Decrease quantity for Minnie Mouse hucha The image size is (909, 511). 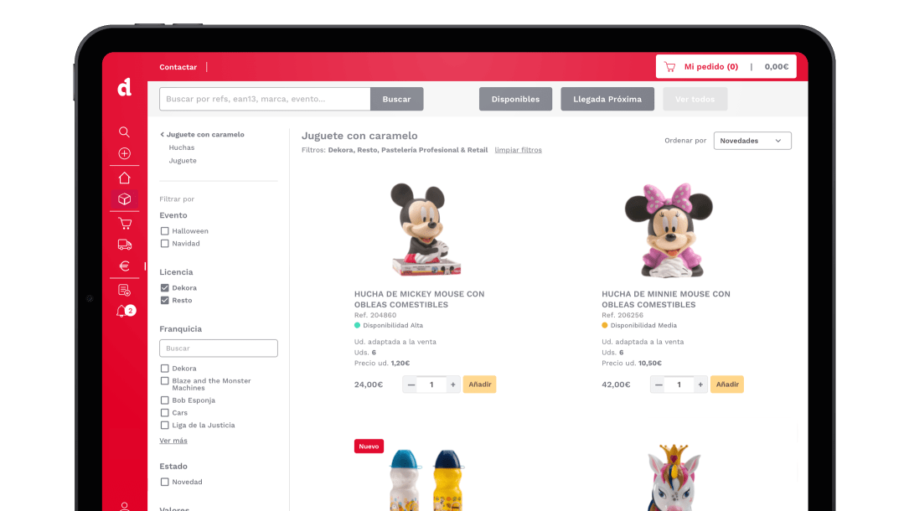click(x=659, y=385)
